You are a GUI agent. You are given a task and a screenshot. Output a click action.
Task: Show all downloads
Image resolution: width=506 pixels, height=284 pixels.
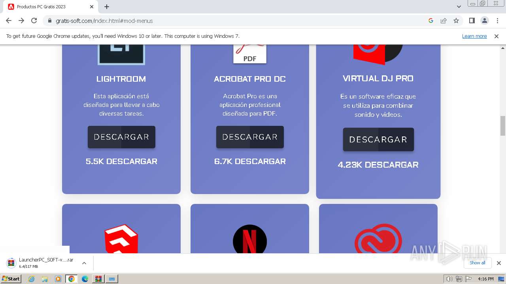tap(478, 263)
